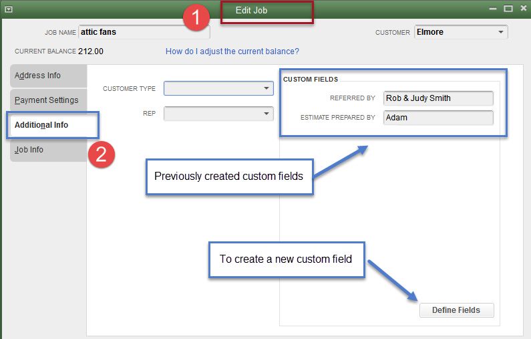
Task: Open the window system menu icon
Action: point(9,9)
